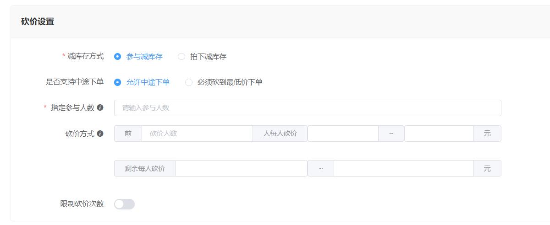The image size is (550, 225).
Task: Click the 人每人砍价 addon label
Action: click(280, 134)
